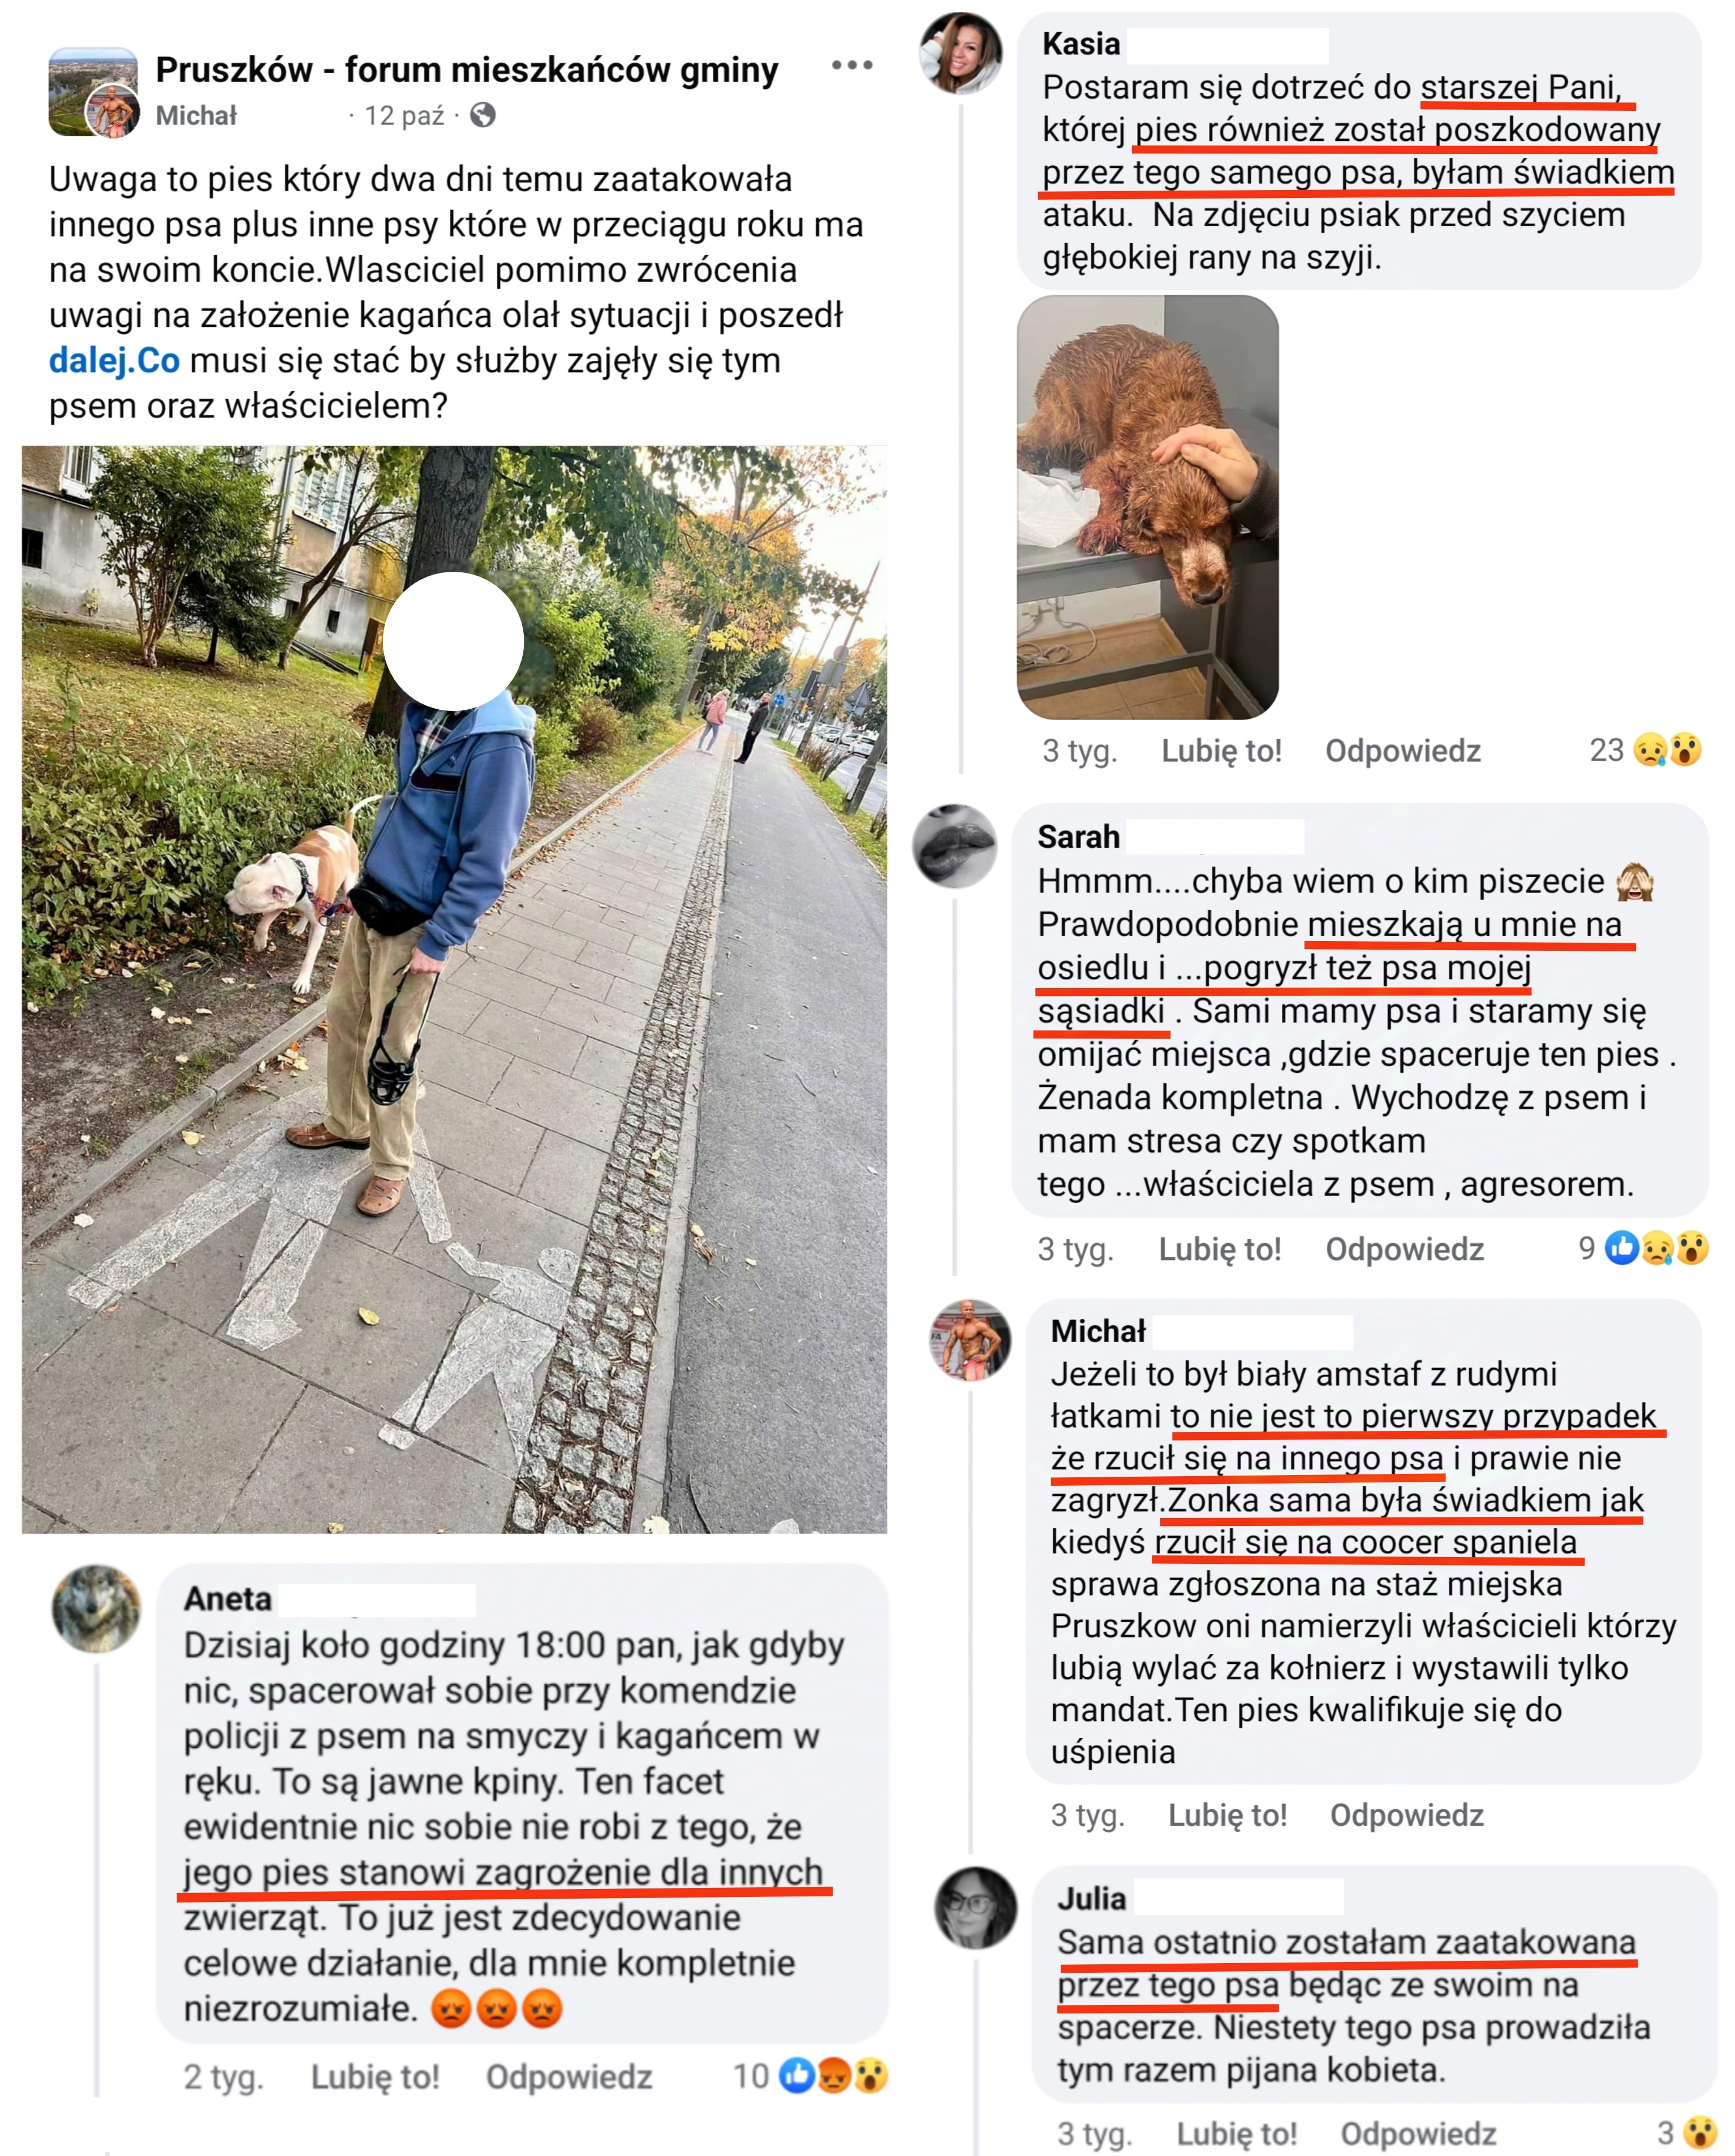1735x2156 pixels.
Task: Click the 12 paź post timestamp
Action: click(x=404, y=116)
